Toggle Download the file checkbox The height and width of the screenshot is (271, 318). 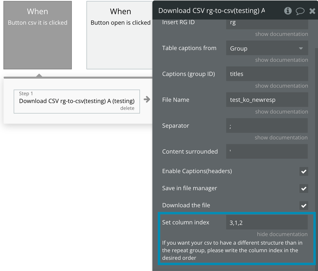pyautogui.click(x=304, y=206)
